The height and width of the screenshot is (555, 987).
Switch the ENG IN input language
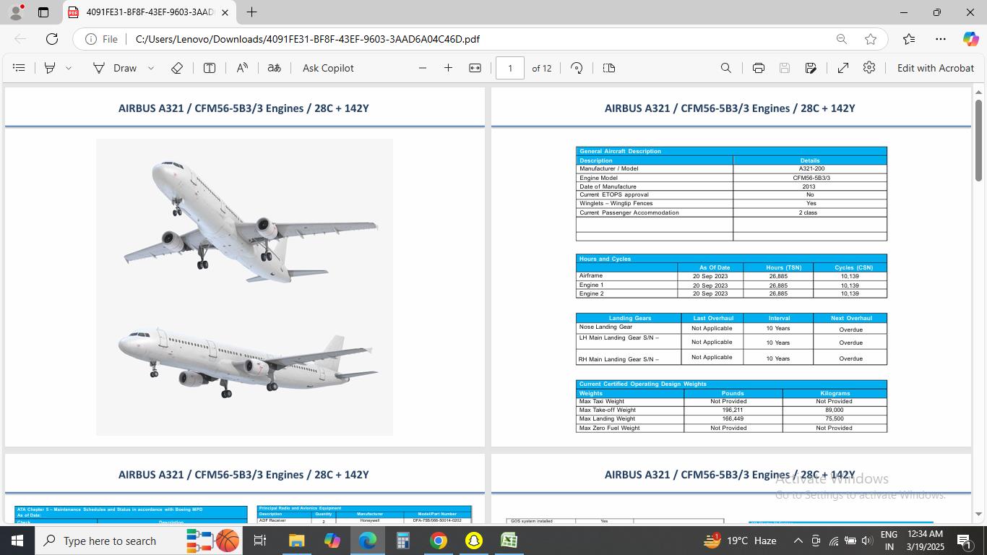(889, 541)
